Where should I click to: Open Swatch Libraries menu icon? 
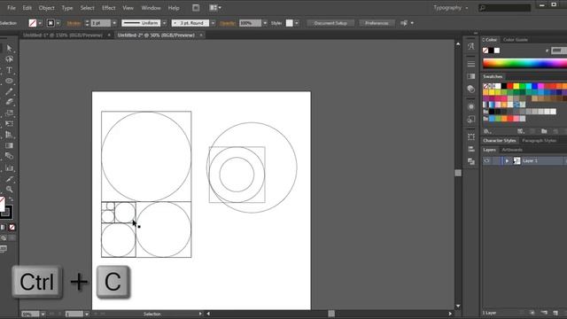pyautogui.click(x=487, y=131)
